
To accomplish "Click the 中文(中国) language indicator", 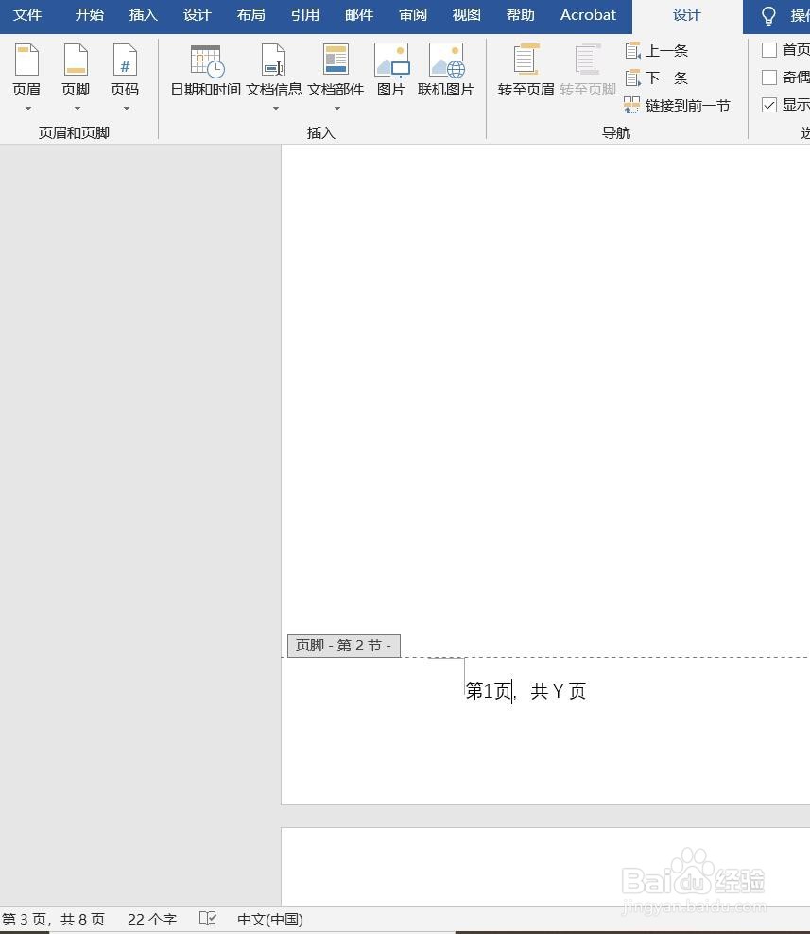I will click(269, 919).
